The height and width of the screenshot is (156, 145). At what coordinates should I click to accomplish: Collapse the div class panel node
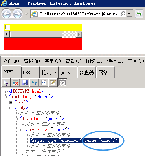(x=16, y=119)
